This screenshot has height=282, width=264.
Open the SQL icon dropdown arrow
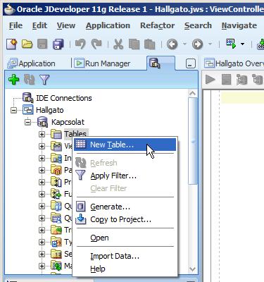pyautogui.click(x=242, y=44)
